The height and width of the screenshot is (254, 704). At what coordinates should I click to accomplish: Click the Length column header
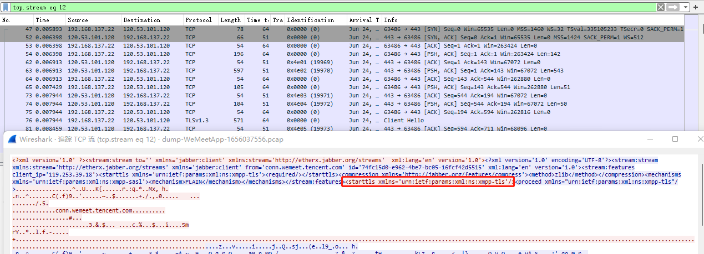point(231,20)
